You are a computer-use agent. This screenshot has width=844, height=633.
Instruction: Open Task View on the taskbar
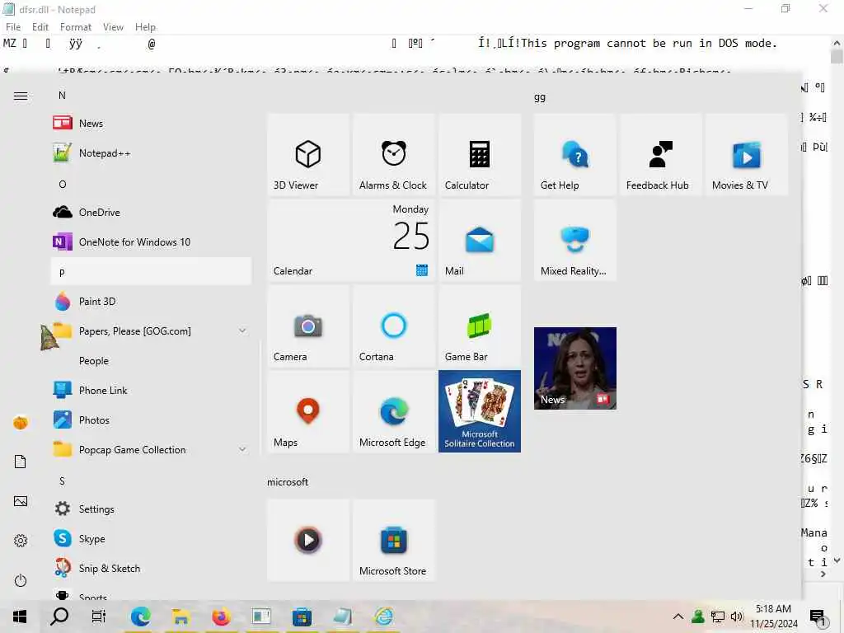99,617
